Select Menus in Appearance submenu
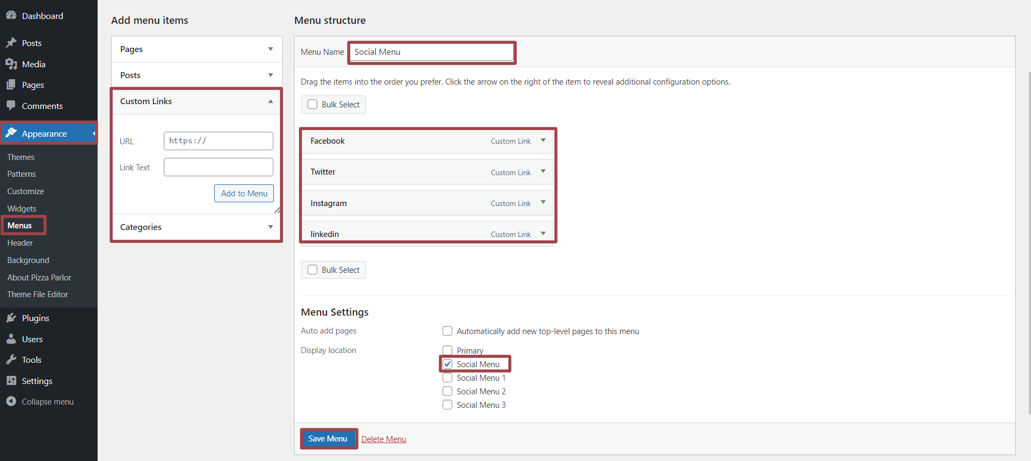 [x=20, y=226]
